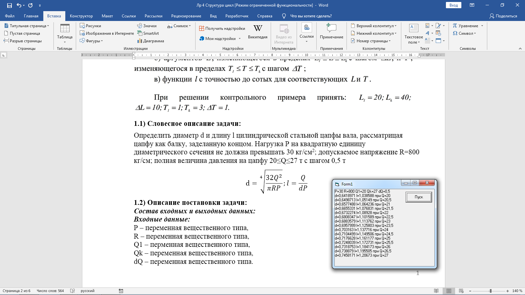Insert a table via Таблица
The width and height of the screenshot is (525, 295).
coord(65,33)
